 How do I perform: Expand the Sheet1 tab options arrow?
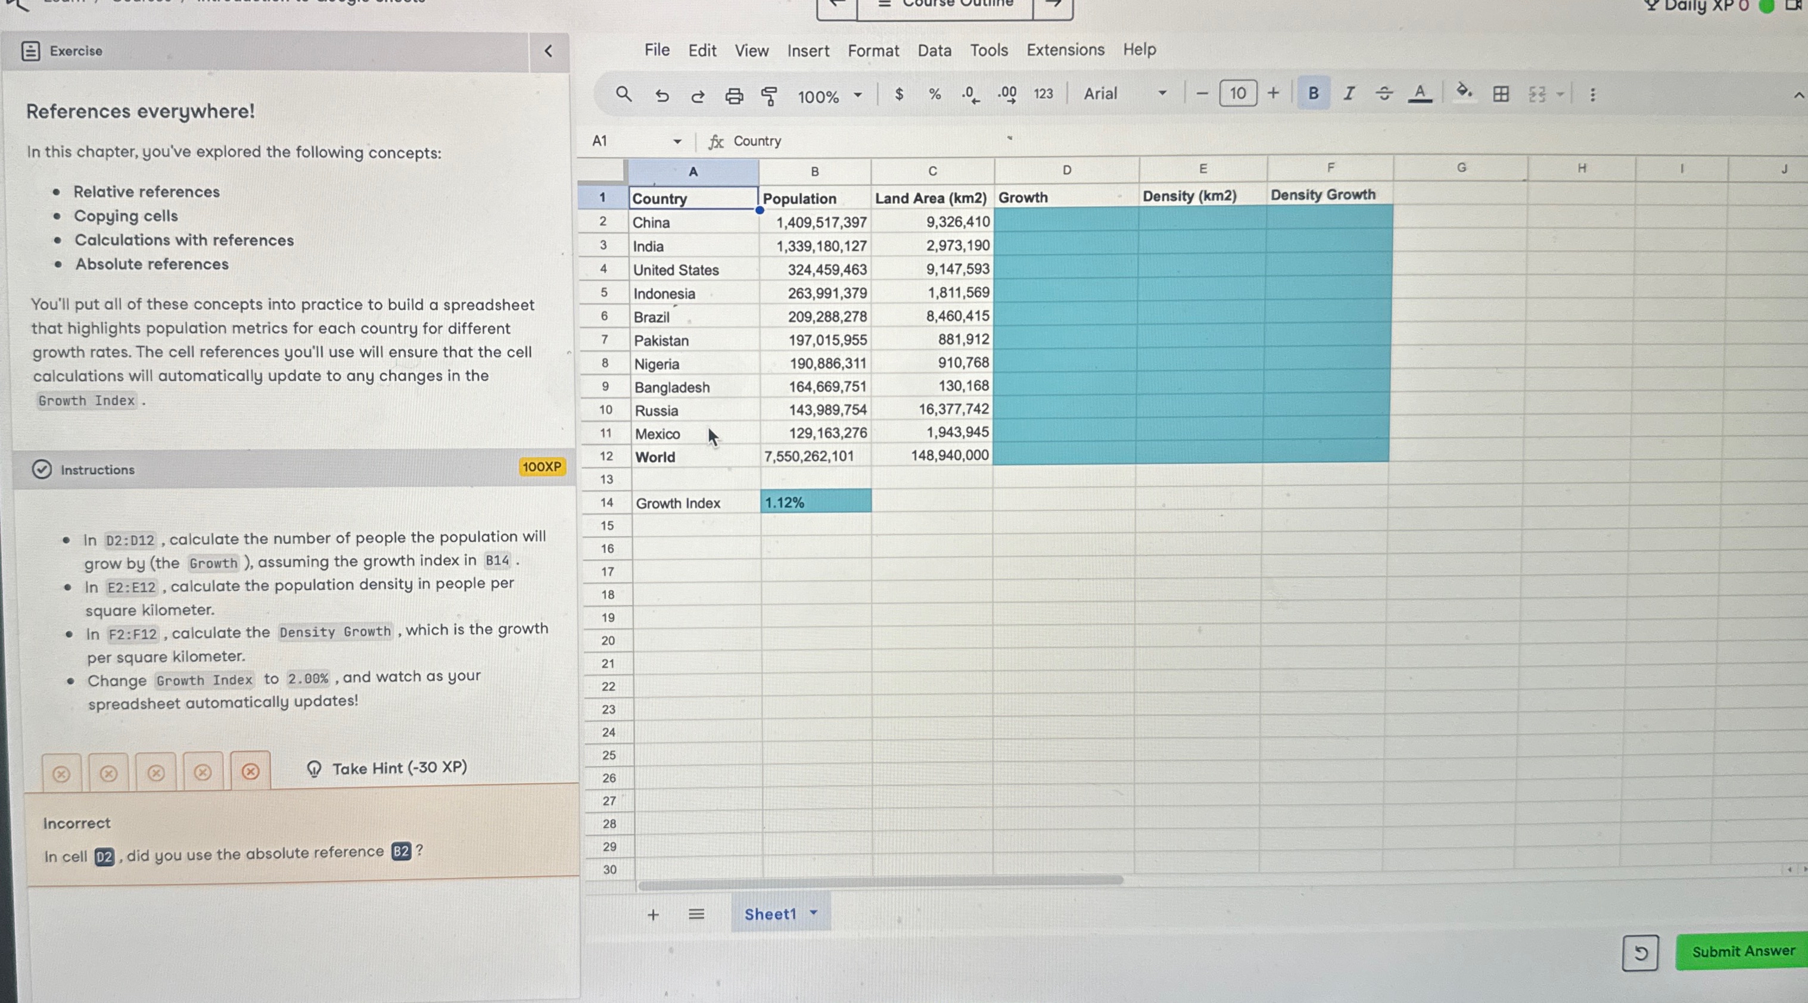[x=814, y=912]
